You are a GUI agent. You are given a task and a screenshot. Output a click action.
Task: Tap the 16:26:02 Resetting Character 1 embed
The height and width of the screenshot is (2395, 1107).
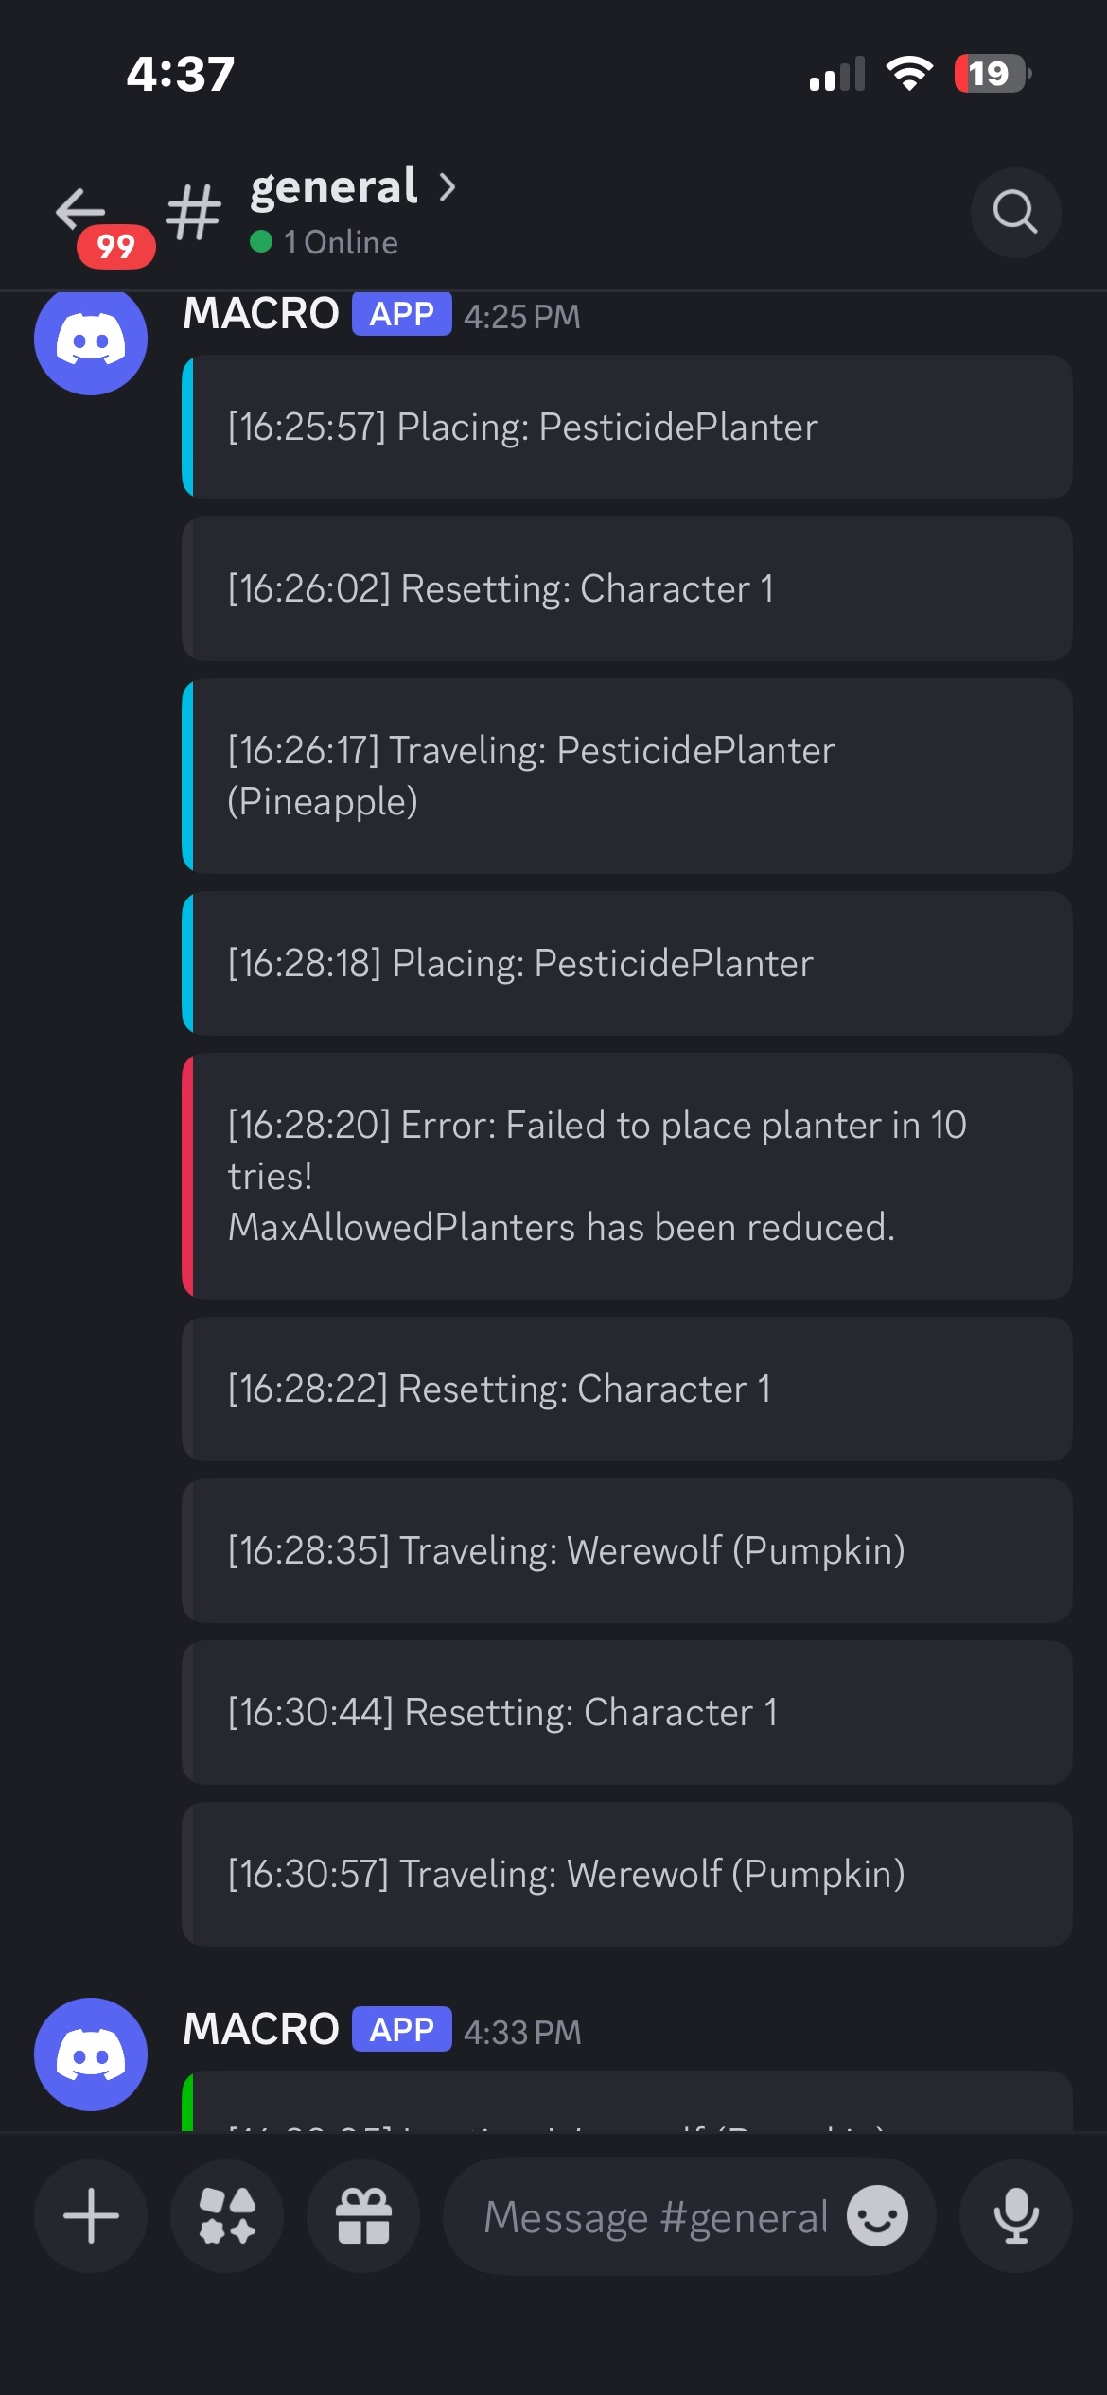pos(626,588)
